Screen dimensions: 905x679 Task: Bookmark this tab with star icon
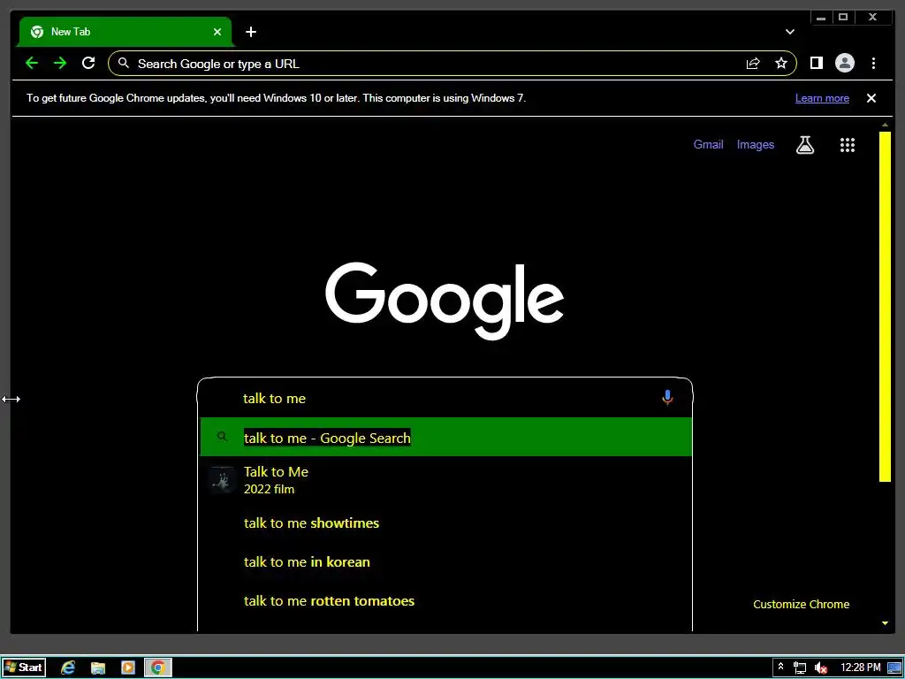coord(781,64)
